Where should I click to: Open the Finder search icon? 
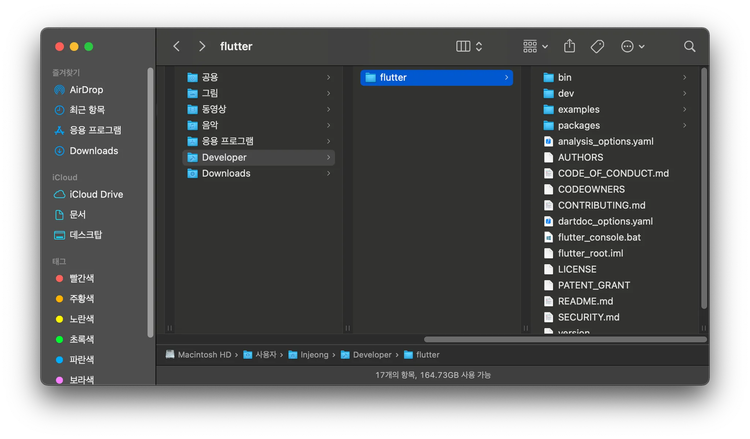(689, 46)
